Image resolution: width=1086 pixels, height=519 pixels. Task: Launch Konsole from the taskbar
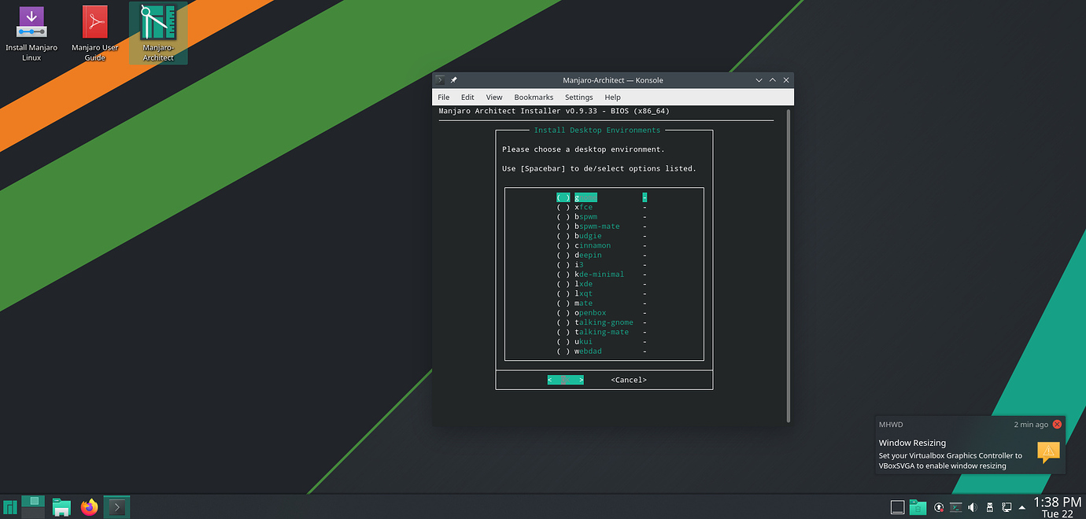point(116,506)
